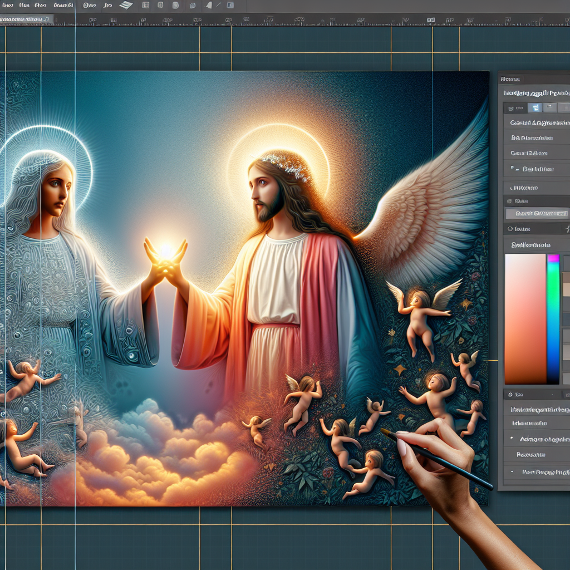Image resolution: width=570 pixels, height=570 pixels.
Task: Open the first menu in the top menu bar
Action: [8, 6]
